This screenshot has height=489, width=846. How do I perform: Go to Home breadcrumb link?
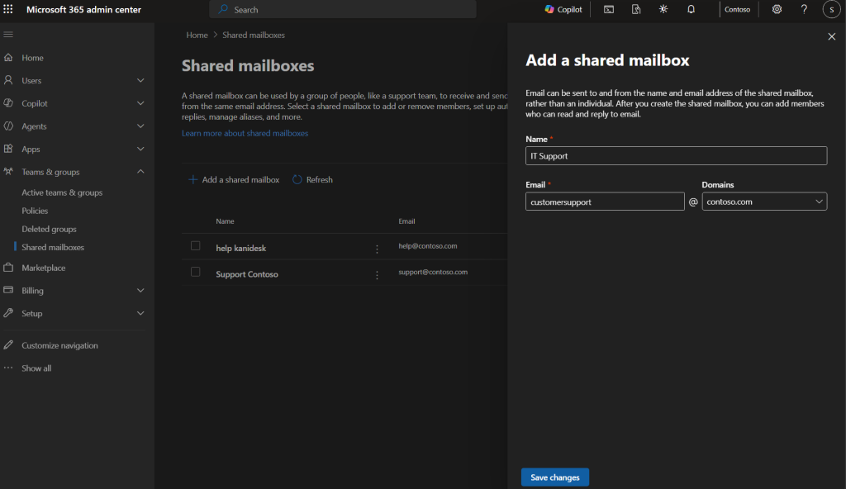[197, 35]
